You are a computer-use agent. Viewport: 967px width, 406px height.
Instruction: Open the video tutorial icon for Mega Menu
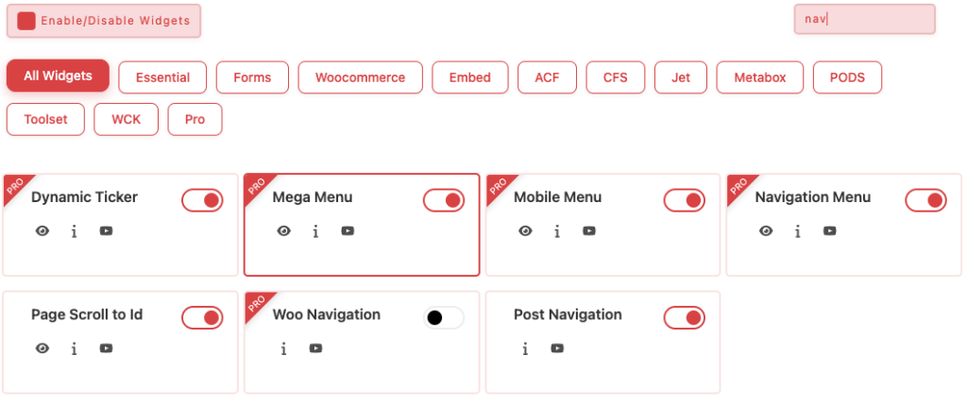coord(348,231)
